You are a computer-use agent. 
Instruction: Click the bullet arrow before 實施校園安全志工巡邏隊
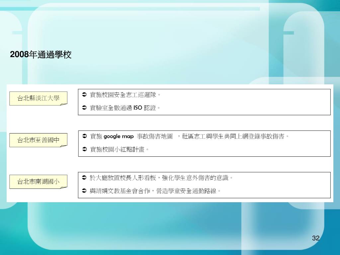click(84, 95)
